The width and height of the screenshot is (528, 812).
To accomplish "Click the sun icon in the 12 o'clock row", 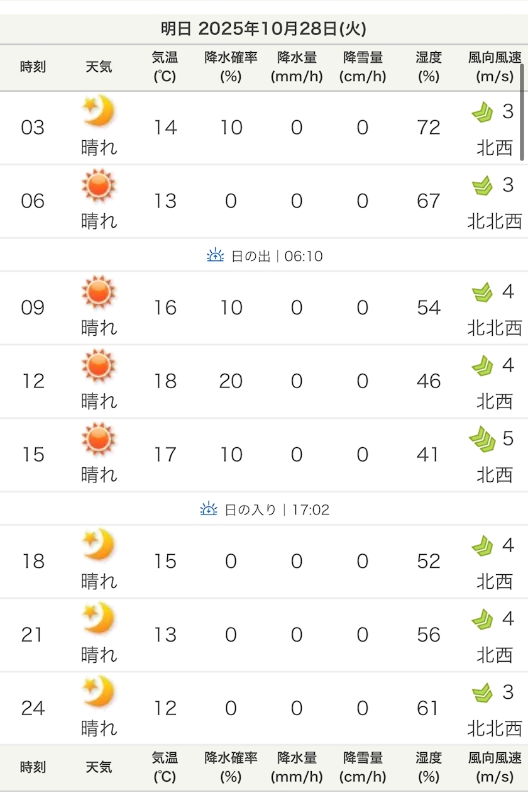I will [99, 365].
